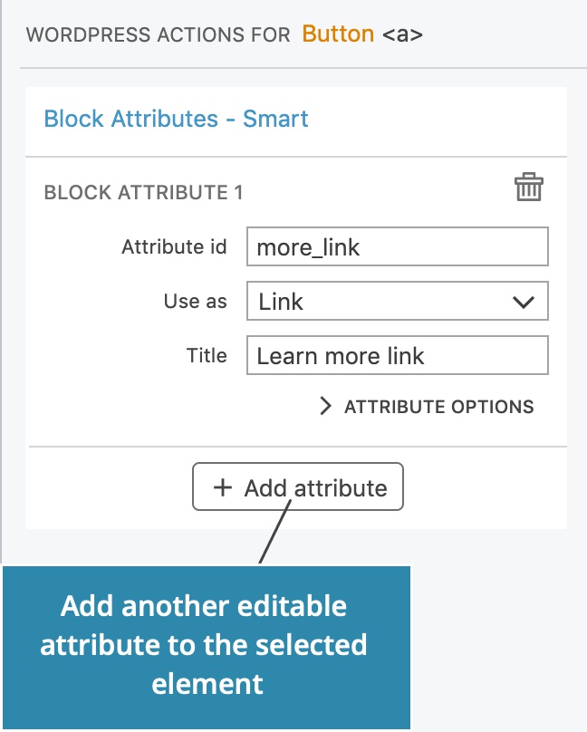Click the down arrow in Use as field
Screen dimensions: 587x732
(x=524, y=302)
